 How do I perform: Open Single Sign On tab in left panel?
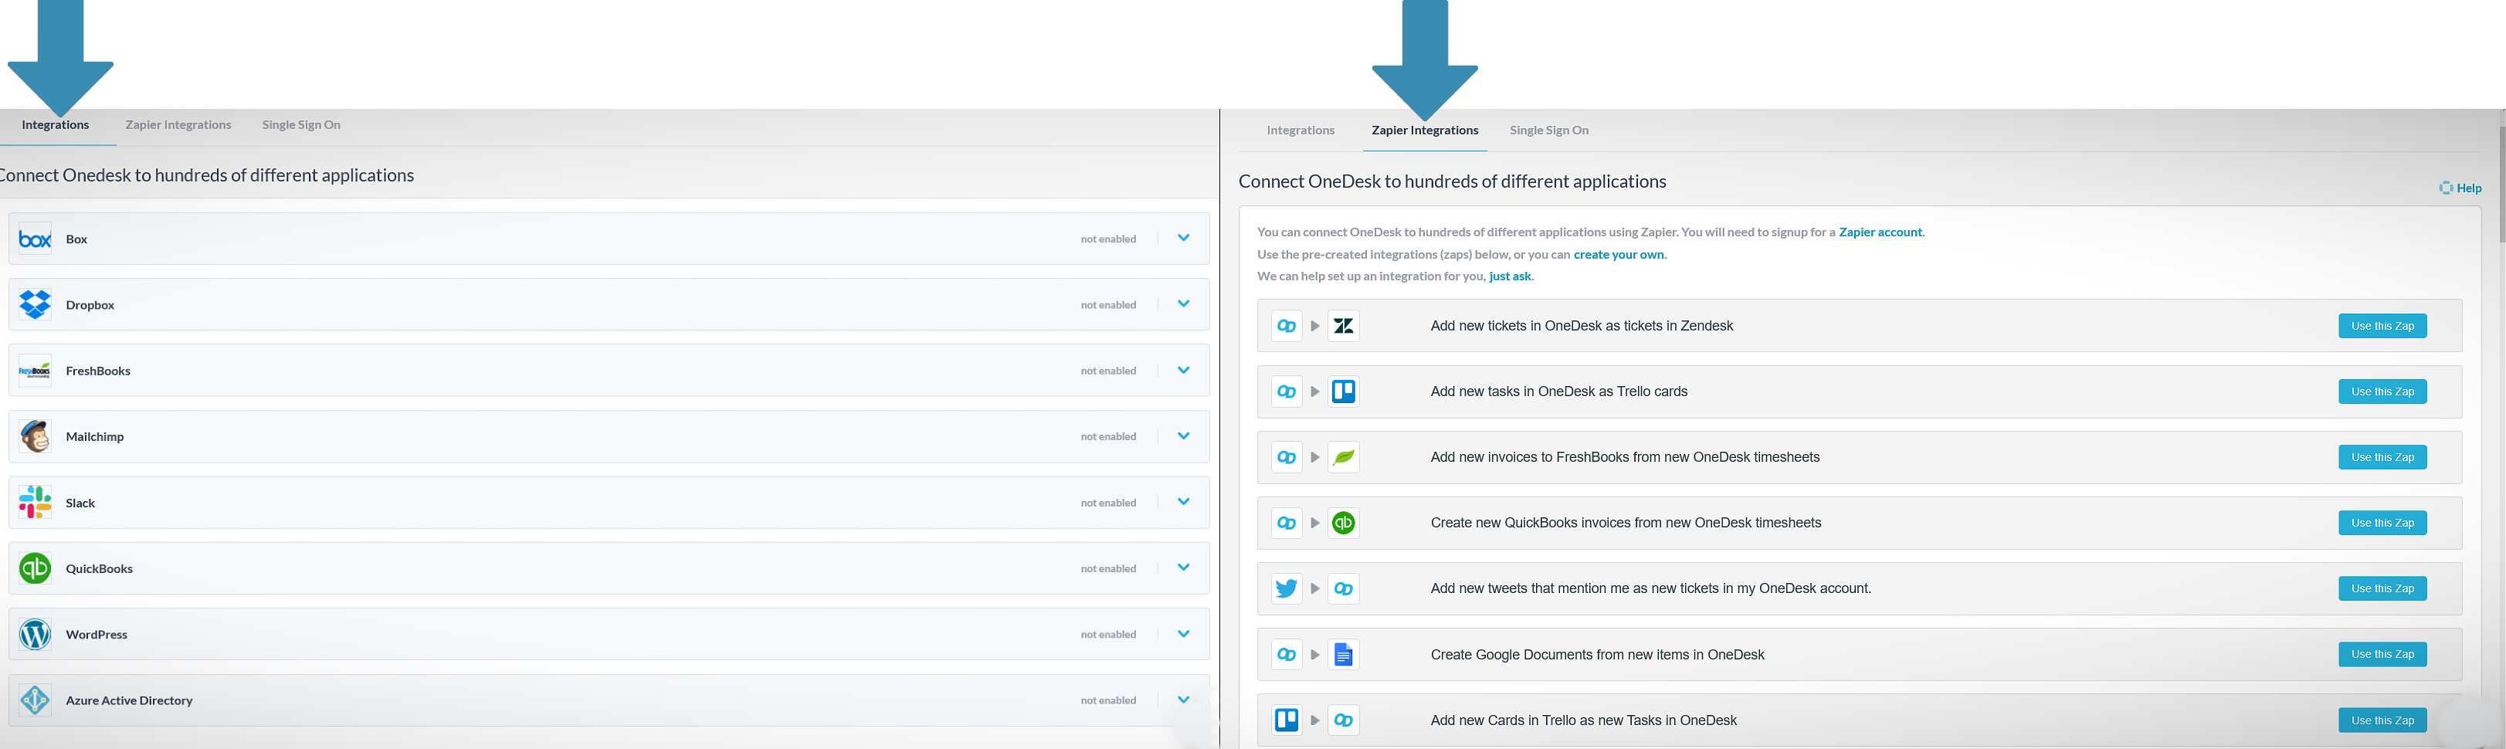[x=300, y=124]
